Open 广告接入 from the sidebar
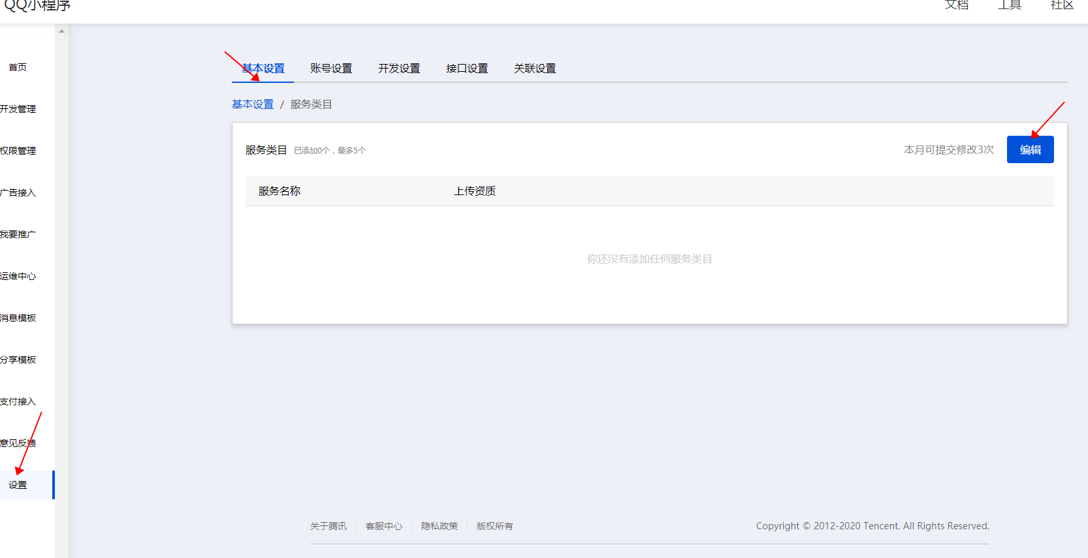The height and width of the screenshot is (558, 1088). [x=18, y=193]
